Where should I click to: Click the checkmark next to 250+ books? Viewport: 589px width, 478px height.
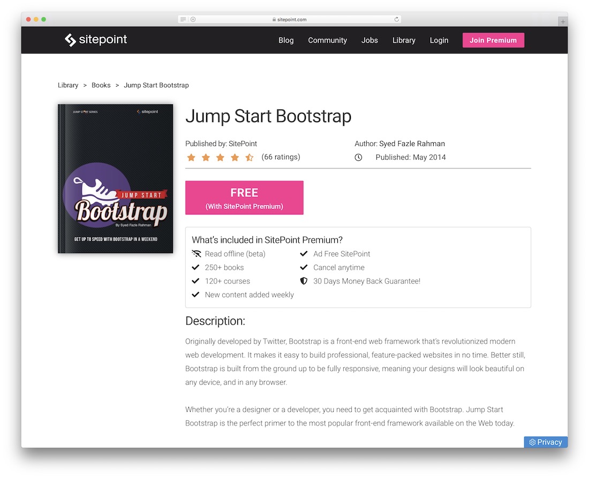(195, 267)
